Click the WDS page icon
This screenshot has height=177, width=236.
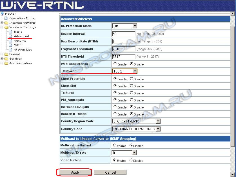pos(11,45)
